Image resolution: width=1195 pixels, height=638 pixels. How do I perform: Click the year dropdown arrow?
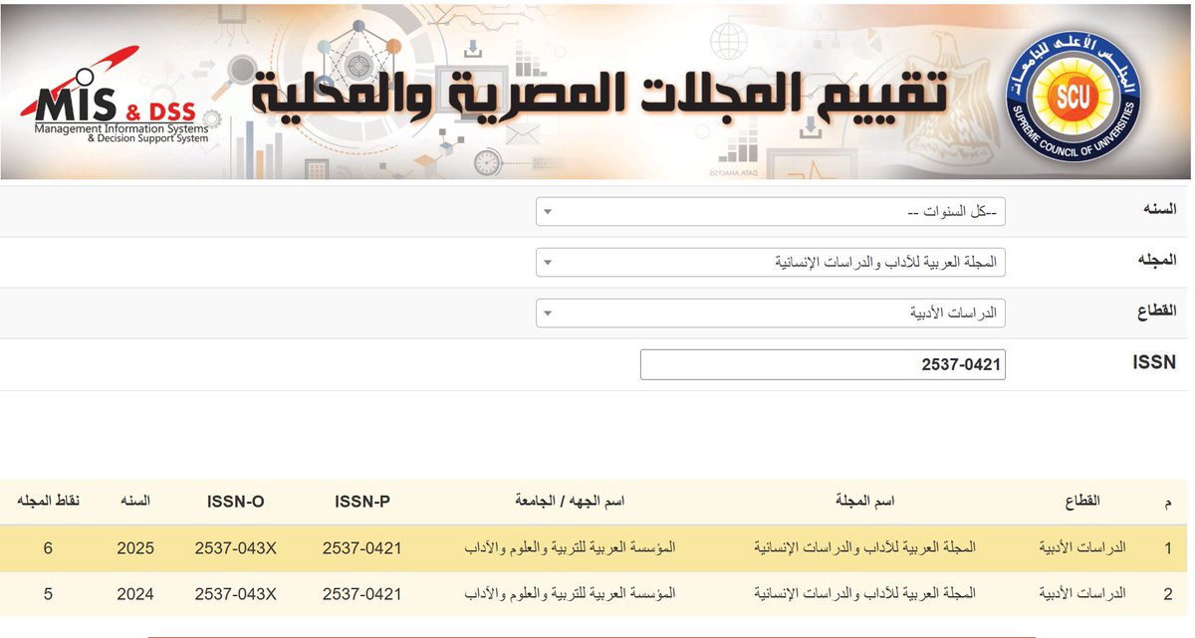(548, 212)
